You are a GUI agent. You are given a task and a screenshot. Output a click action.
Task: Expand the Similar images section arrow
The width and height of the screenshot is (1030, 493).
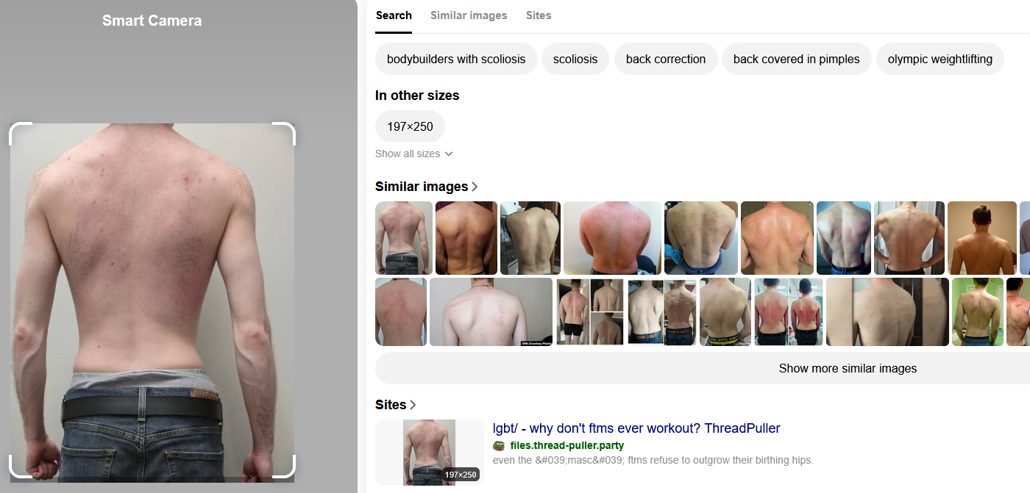(475, 187)
